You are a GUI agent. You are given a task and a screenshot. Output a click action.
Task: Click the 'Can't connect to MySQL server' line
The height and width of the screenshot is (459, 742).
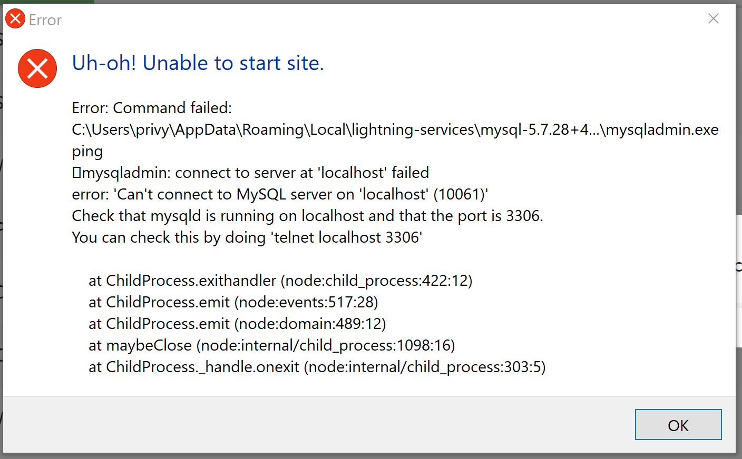click(280, 194)
